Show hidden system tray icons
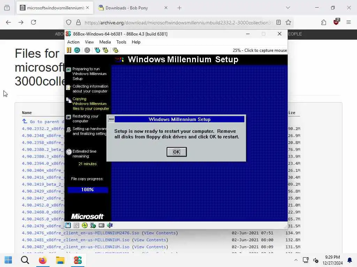Image resolution: width=357 pixels, height=267 pixels. (x=296, y=260)
